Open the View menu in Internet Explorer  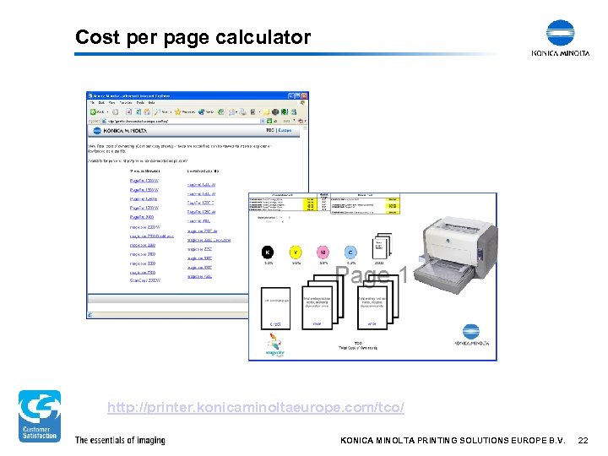click(x=111, y=103)
